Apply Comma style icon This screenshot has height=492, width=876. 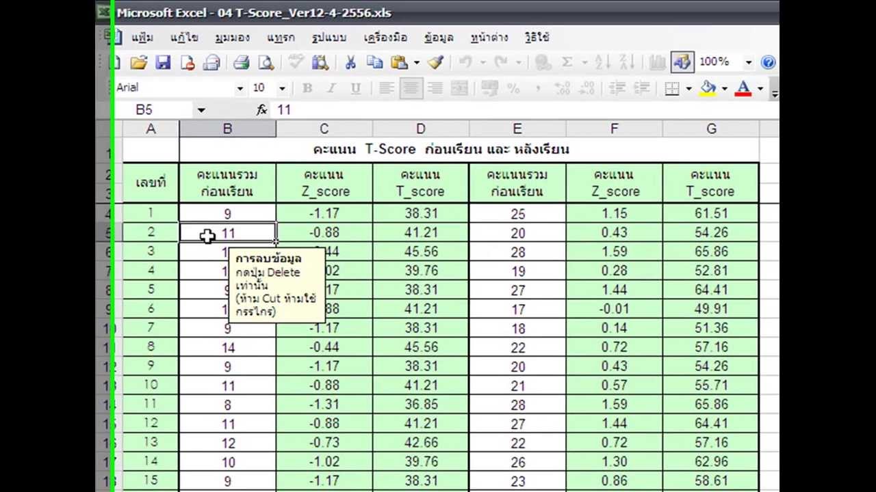pyautogui.click(x=538, y=88)
